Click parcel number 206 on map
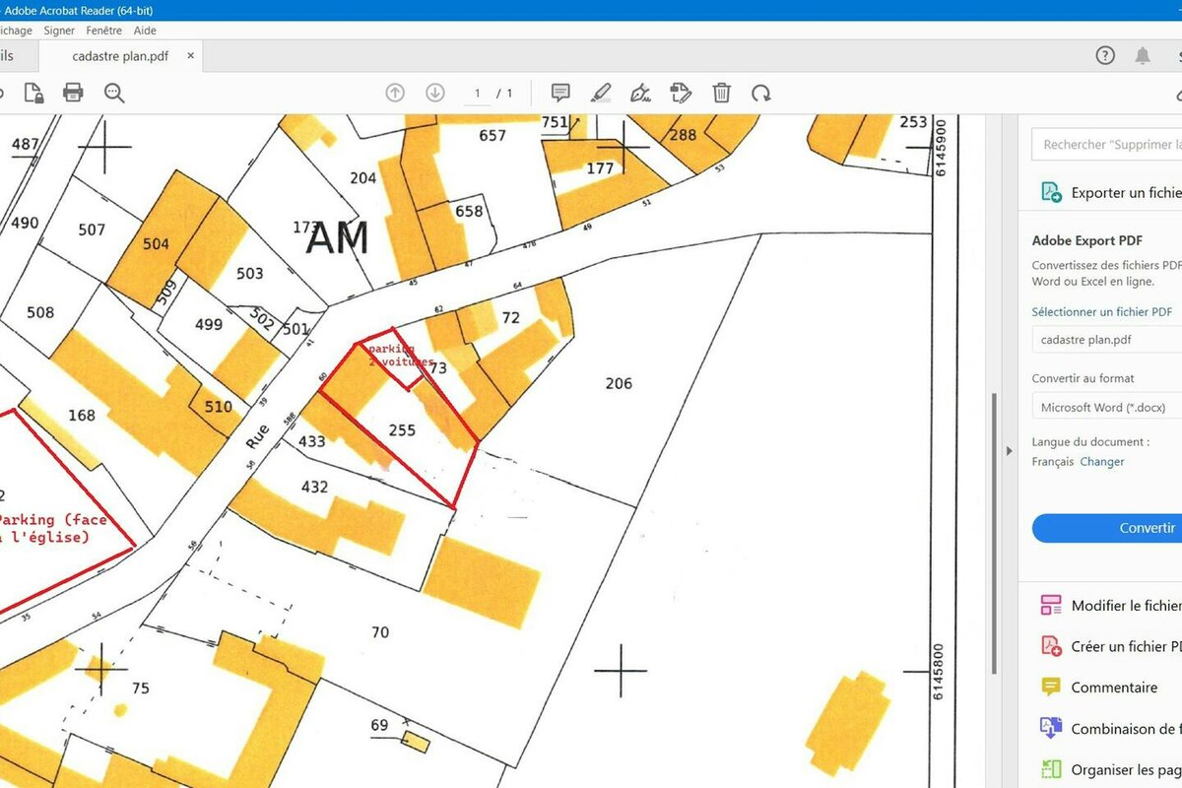The width and height of the screenshot is (1182, 788). (619, 383)
